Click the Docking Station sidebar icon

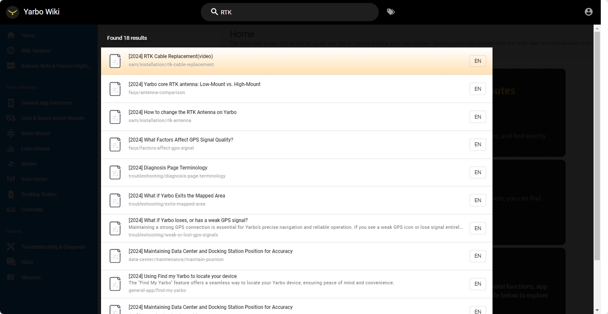11,195
